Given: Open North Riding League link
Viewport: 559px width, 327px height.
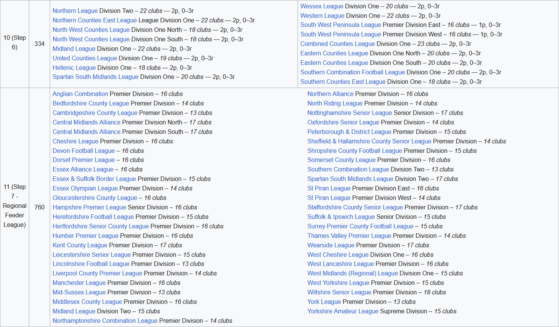Looking at the screenshot, I should [x=335, y=104].
